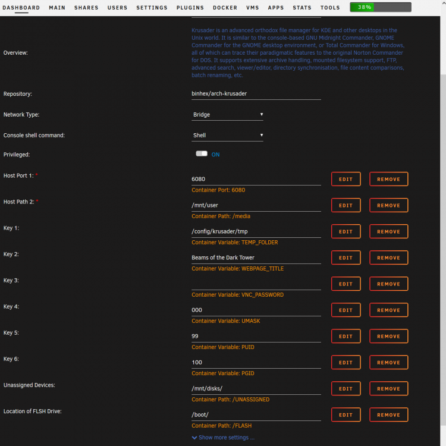Edit Key 2 WEBPAGE_TITLE variable
The image size is (446, 446).
(346, 257)
